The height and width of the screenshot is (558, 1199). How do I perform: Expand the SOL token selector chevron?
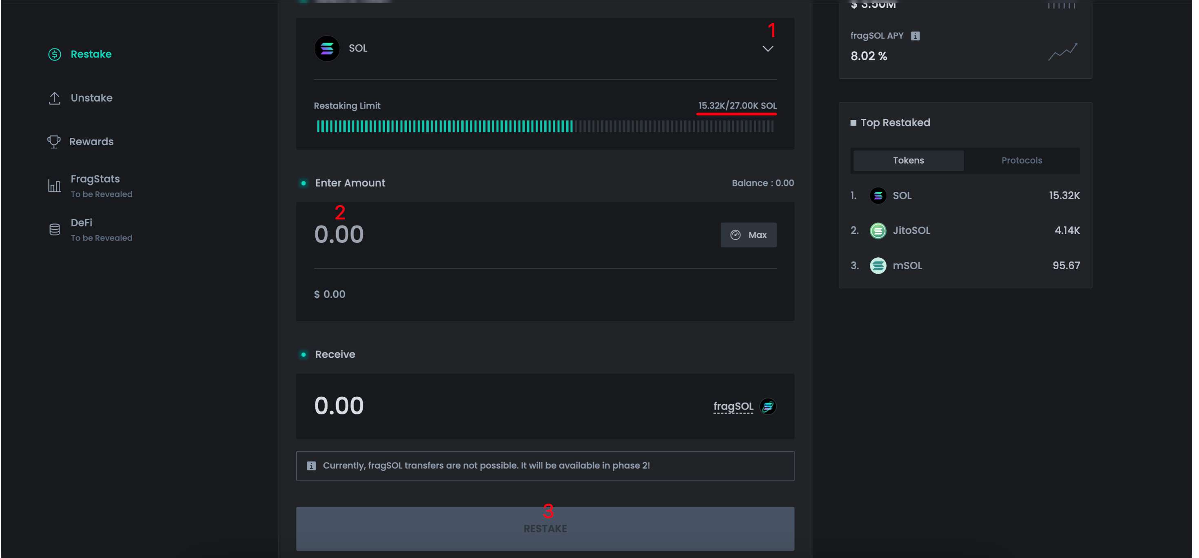click(767, 49)
